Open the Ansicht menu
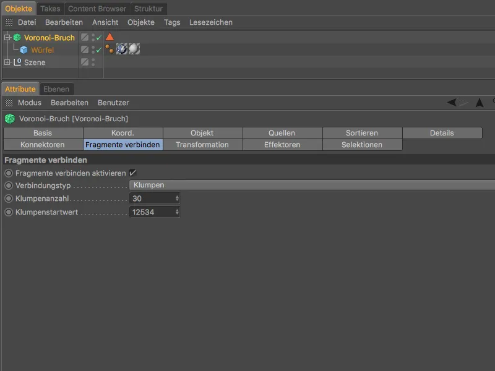495x371 pixels. tap(105, 22)
